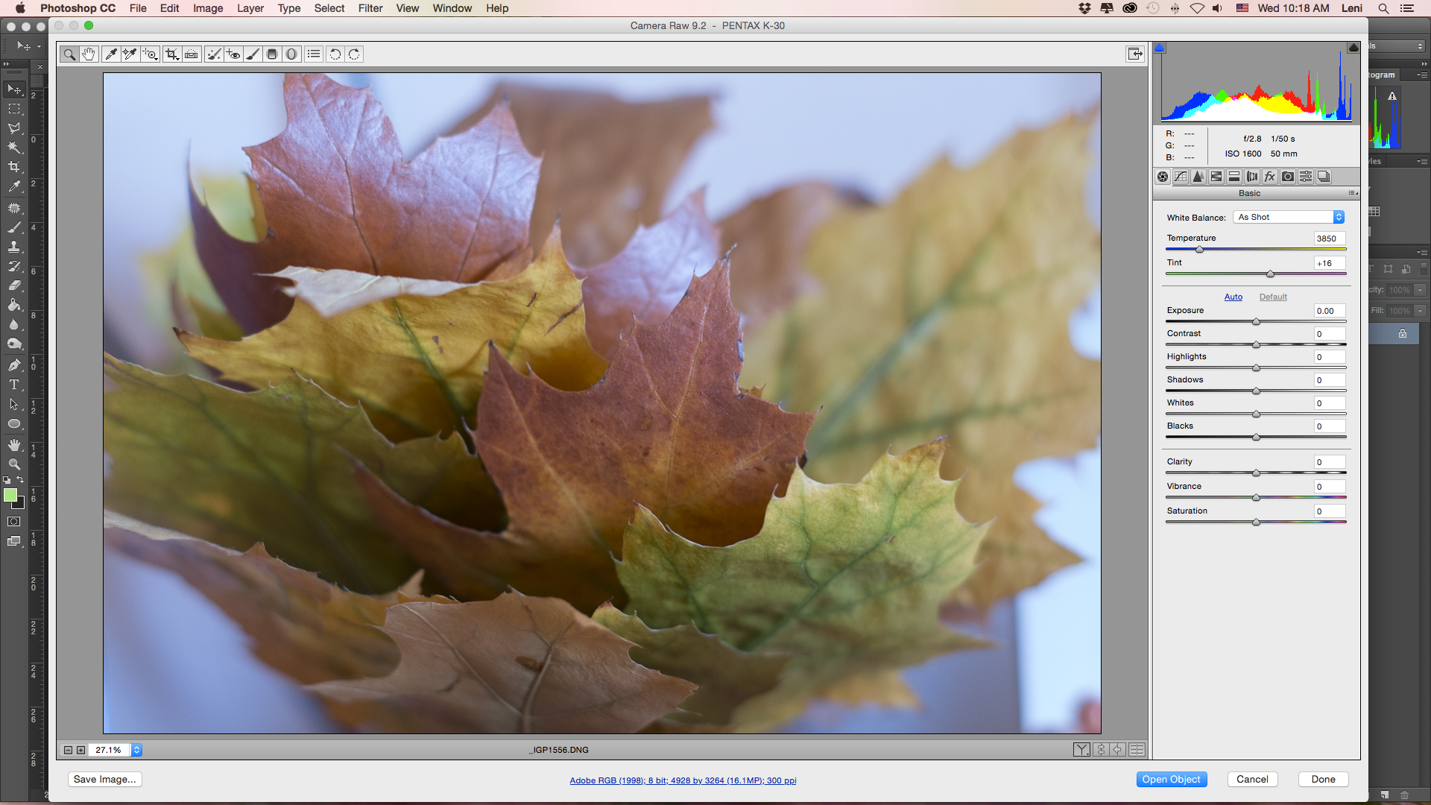This screenshot has height=805, width=1431.
Task: Open the Effects fx panel tab
Action: tap(1270, 177)
